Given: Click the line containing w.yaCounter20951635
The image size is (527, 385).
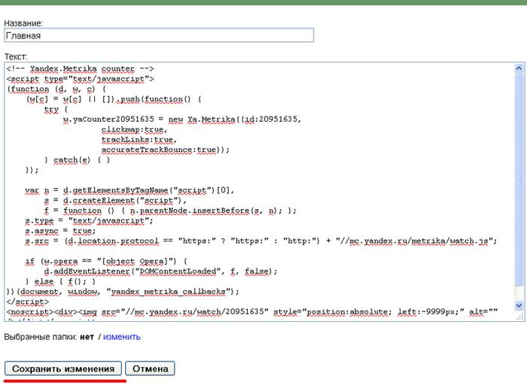Looking at the screenshot, I should [x=182, y=120].
